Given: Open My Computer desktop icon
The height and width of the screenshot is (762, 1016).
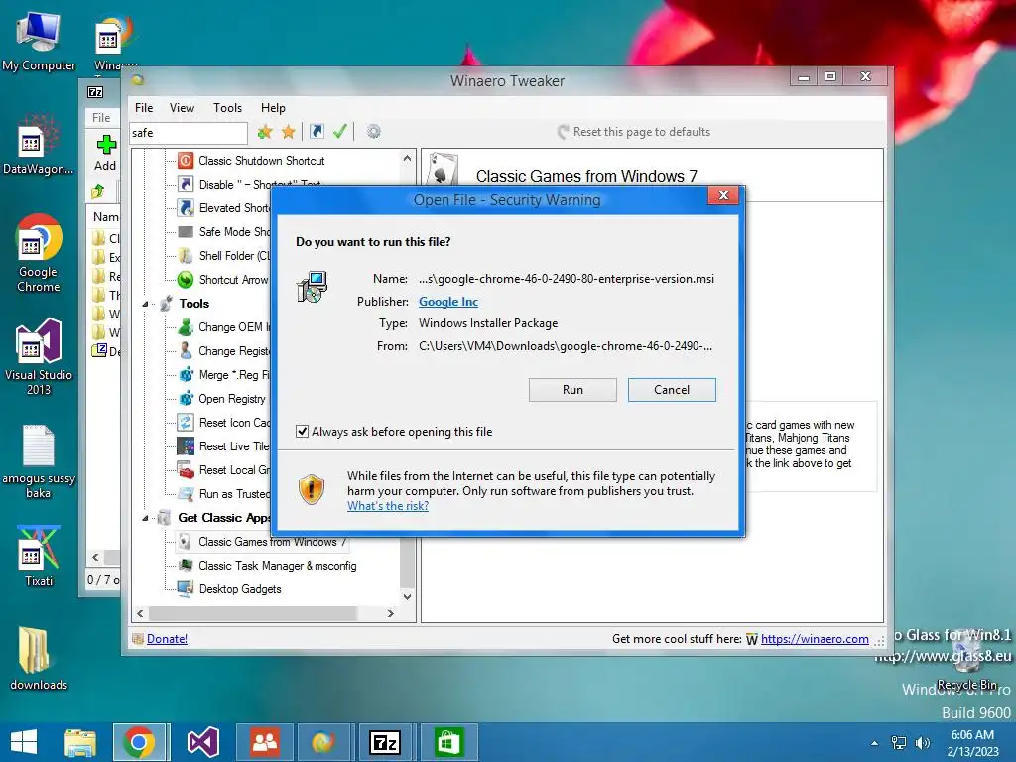Looking at the screenshot, I should pyautogui.click(x=39, y=41).
